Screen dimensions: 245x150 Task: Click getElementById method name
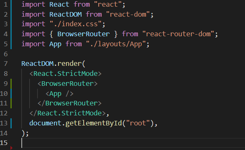[94, 123]
